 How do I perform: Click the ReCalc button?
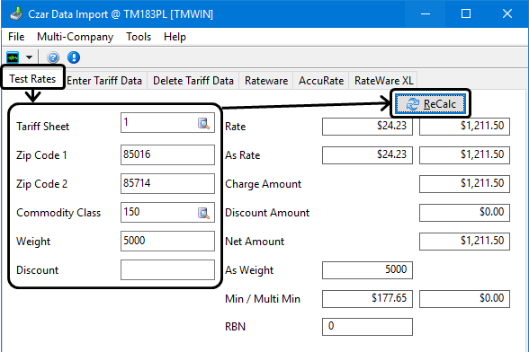(x=430, y=104)
